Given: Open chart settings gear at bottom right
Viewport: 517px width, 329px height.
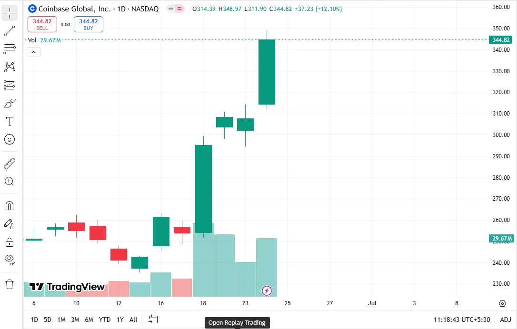Looking at the screenshot, I should 502,304.
